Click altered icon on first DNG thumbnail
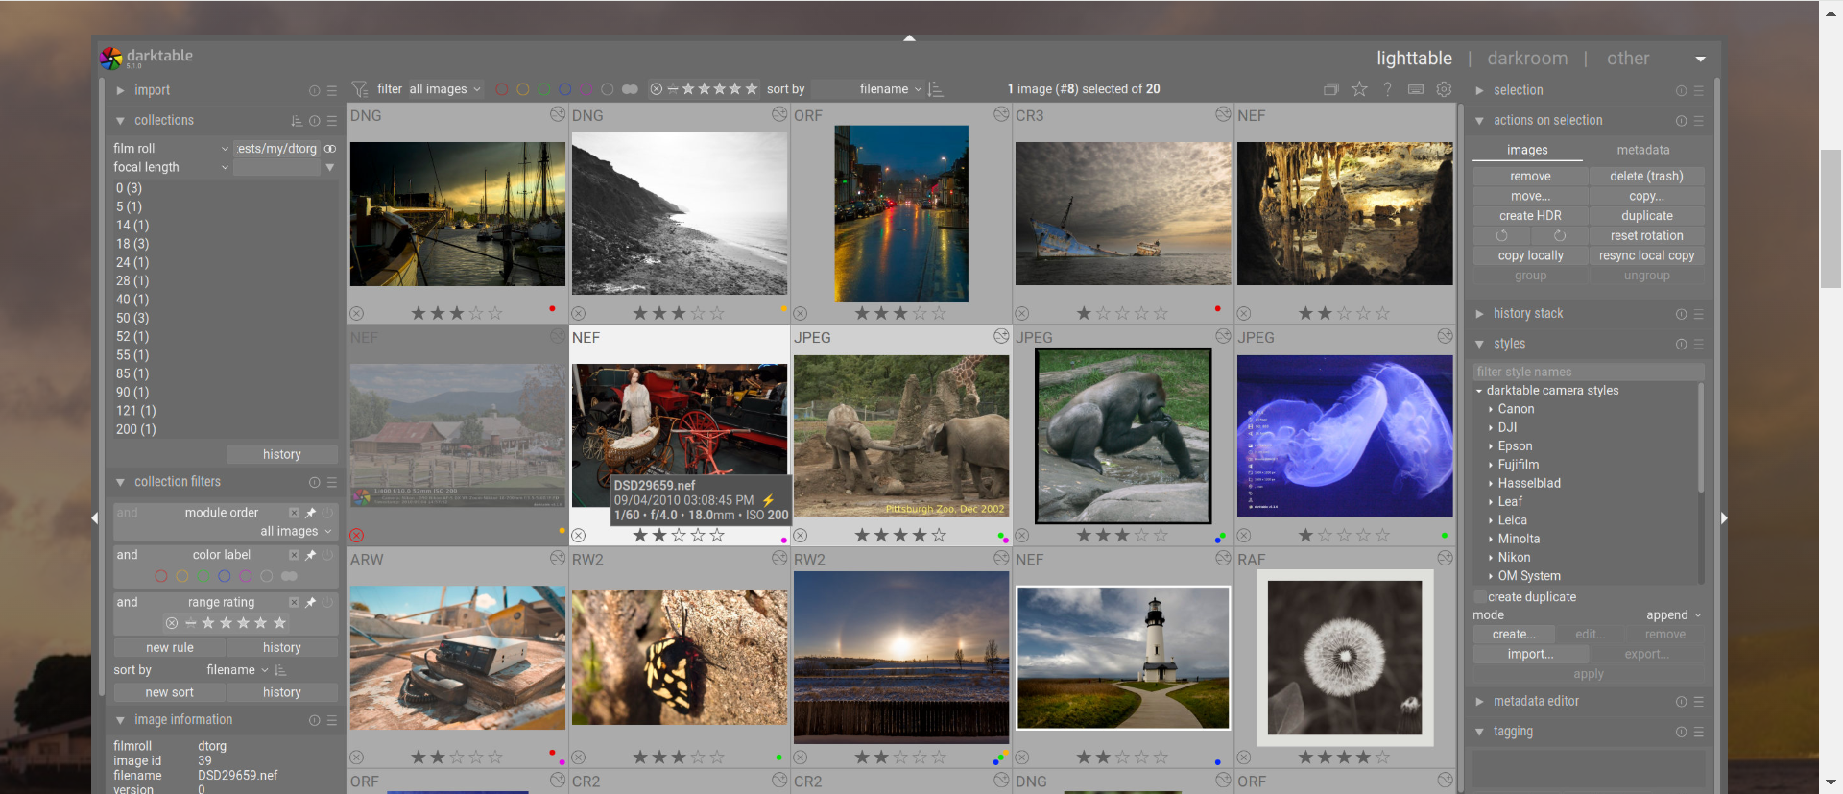The image size is (1843, 794). pyautogui.click(x=557, y=114)
